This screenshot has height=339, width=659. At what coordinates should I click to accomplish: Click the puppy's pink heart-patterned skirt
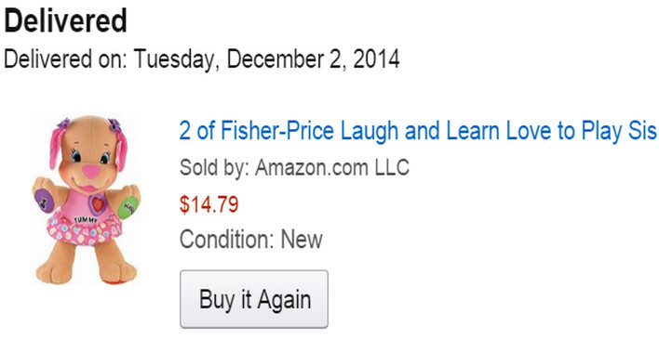tap(84, 228)
